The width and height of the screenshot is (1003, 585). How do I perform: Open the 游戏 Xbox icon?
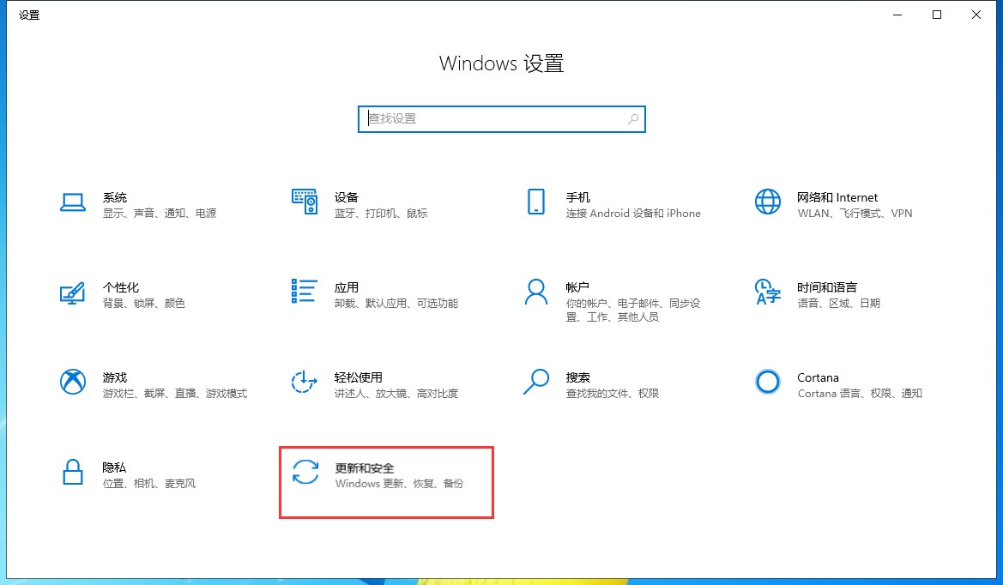tap(73, 382)
